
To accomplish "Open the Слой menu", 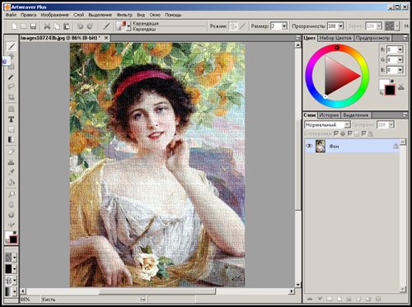I will [78, 15].
